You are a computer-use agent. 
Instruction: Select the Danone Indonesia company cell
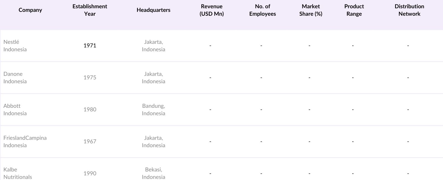pyautogui.click(x=15, y=77)
